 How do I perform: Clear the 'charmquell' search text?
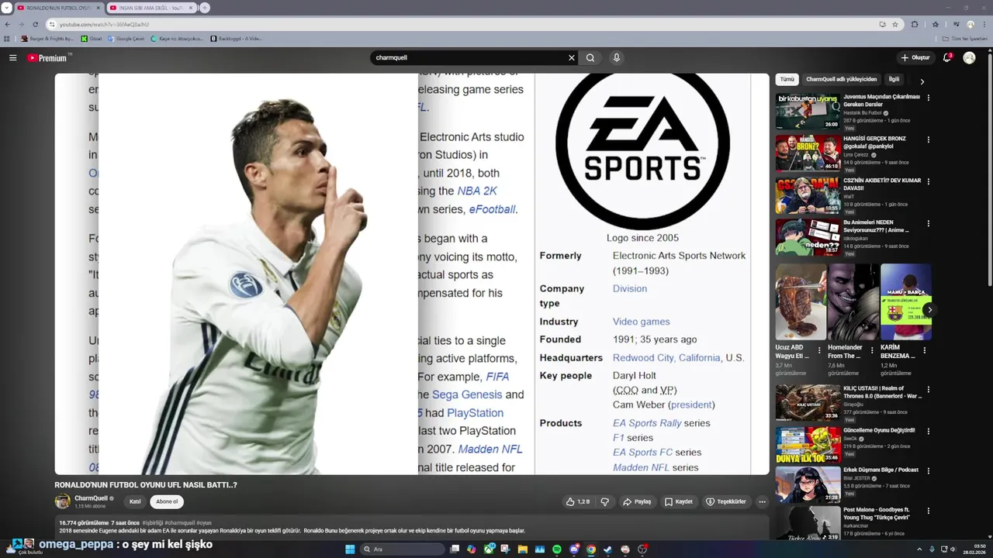572,57
